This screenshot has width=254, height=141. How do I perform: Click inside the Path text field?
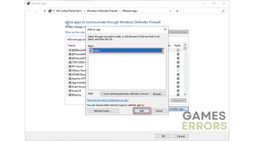point(124,94)
